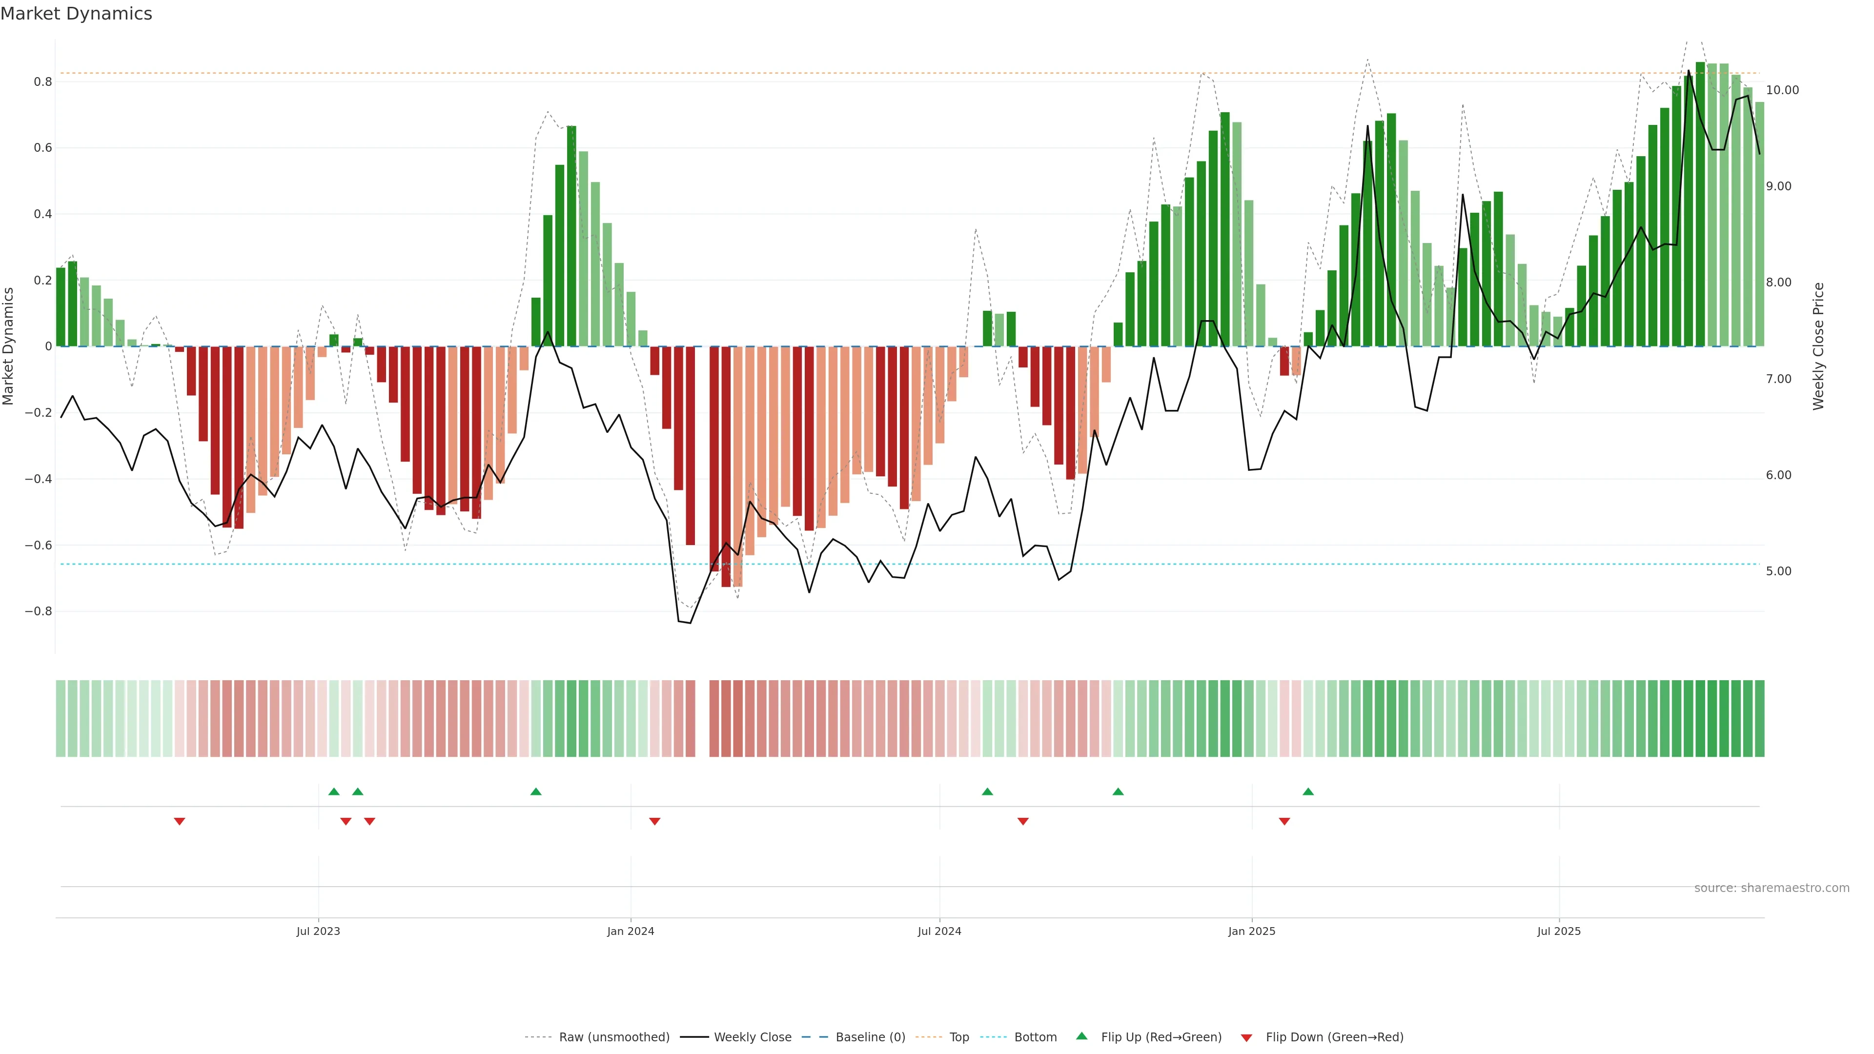Click the first red flip-down marker before Jul 2023
The image size is (1874, 1054).
(x=180, y=821)
